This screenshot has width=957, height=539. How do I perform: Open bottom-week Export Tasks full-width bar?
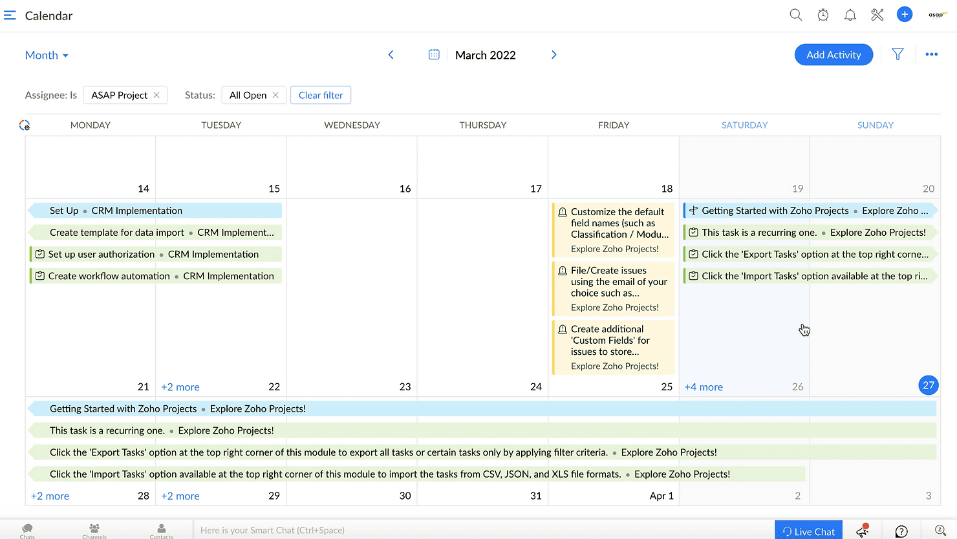[482, 452]
